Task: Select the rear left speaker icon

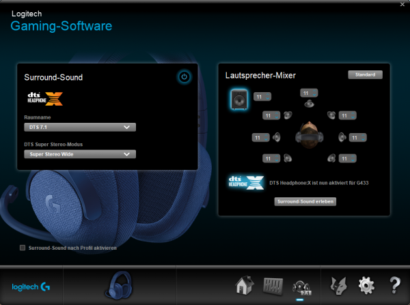Action: (x=288, y=158)
